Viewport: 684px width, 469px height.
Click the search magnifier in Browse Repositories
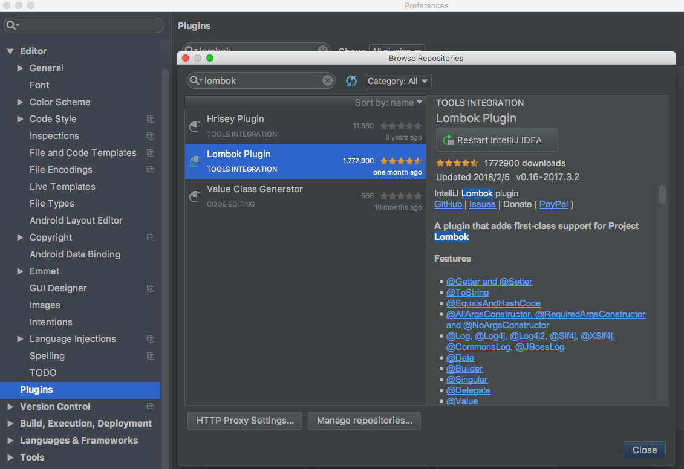coord(196,80)
